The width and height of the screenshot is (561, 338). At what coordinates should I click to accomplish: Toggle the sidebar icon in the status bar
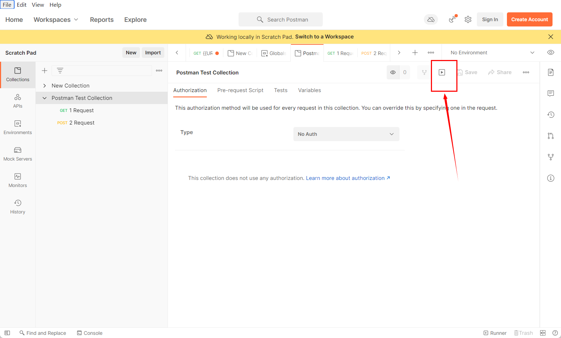click(7, 333)
